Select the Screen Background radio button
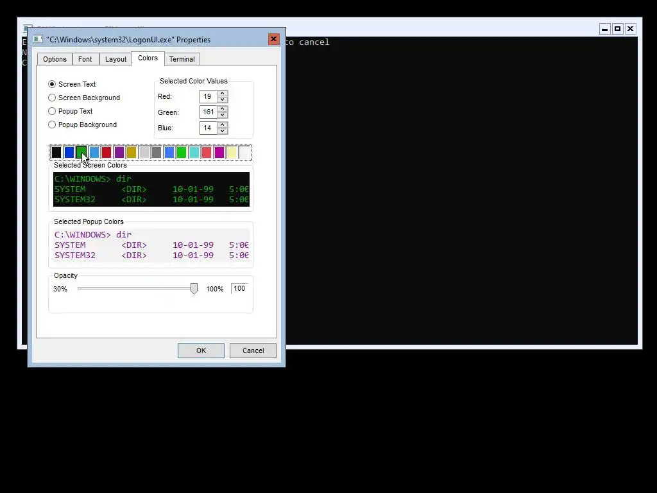Image resolution: width=657 pixels, height=493 pixels. 52,98
